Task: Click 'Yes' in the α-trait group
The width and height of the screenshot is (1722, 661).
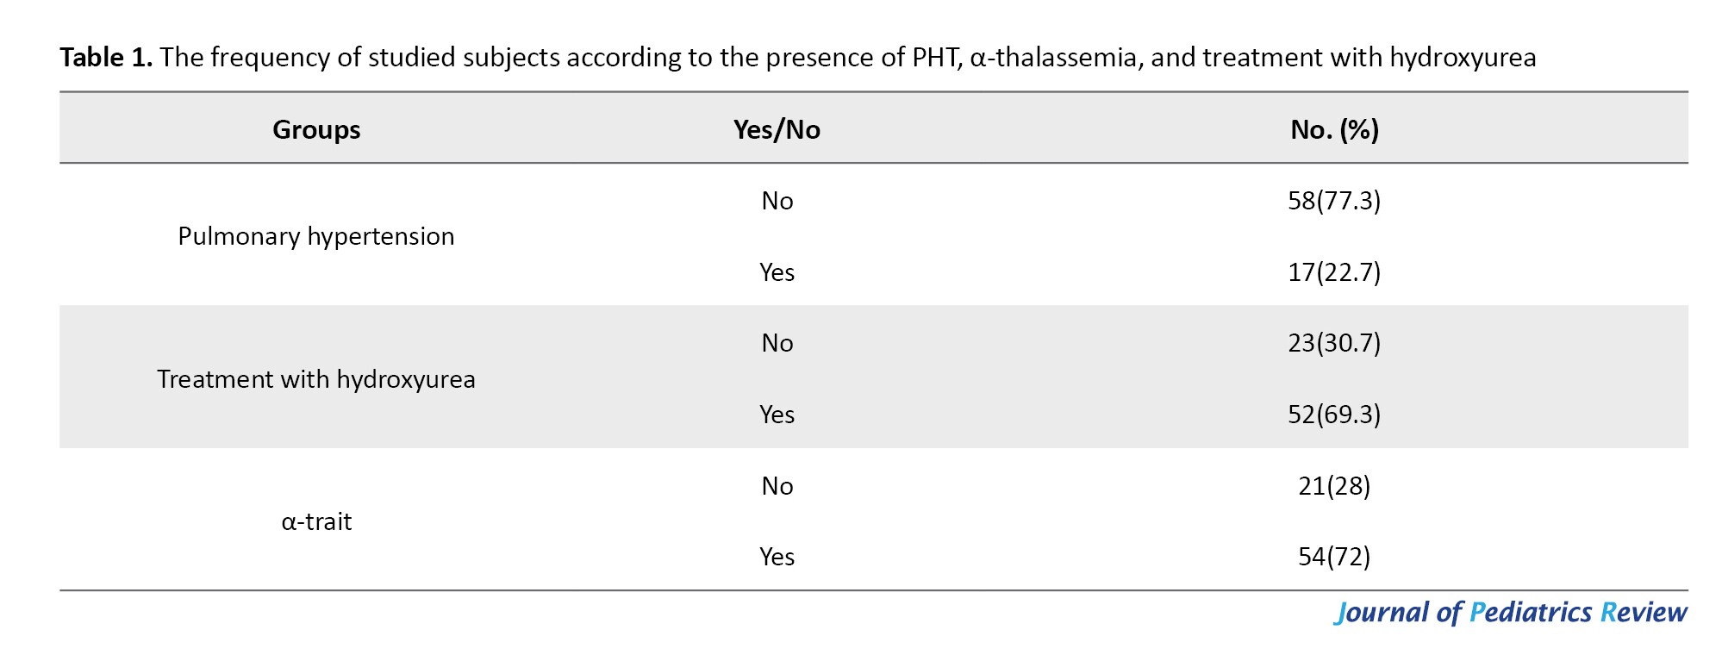Action: tap(777, 557)
